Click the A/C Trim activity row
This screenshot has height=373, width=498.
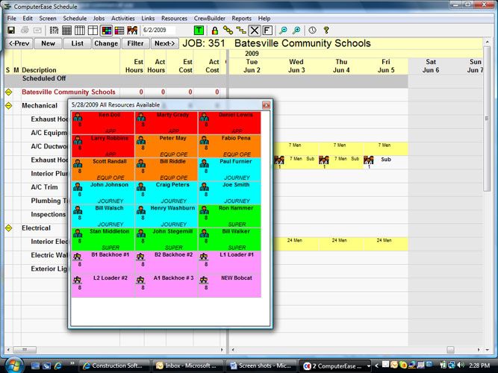click(45, 187)
